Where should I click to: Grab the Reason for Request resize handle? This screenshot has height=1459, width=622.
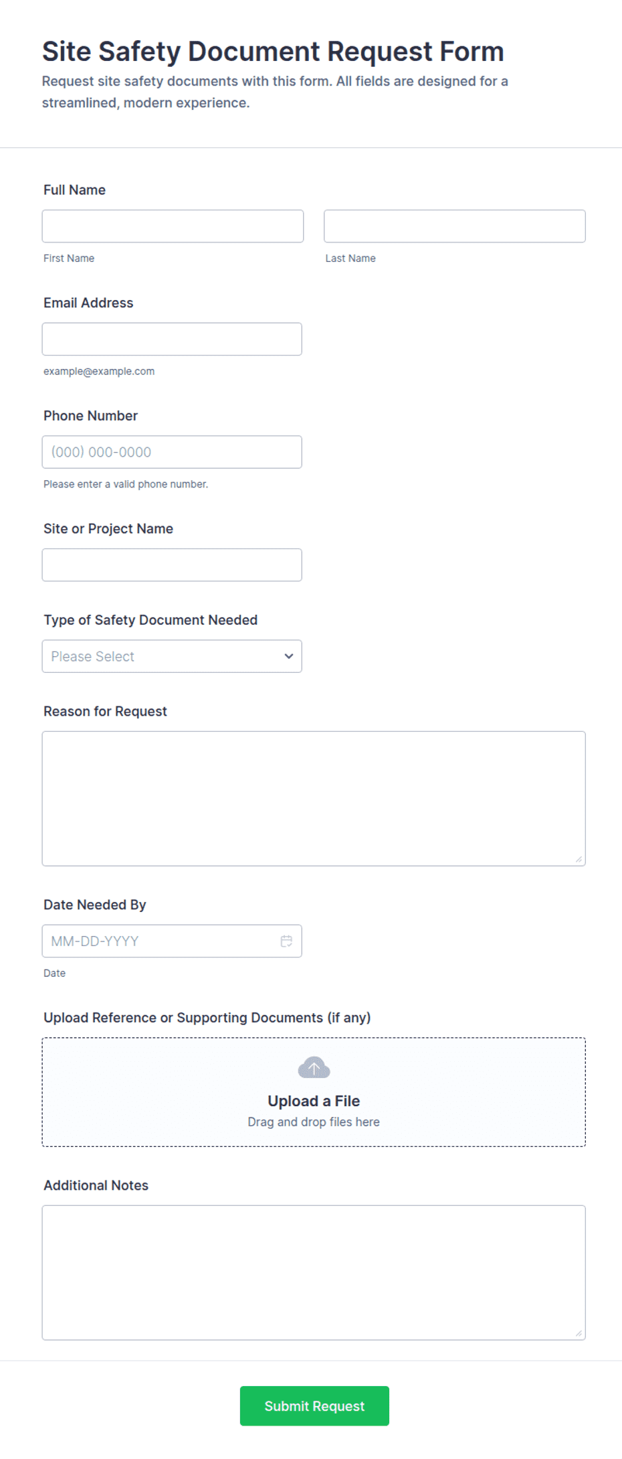pyautogui.click(x=579, y=859)
